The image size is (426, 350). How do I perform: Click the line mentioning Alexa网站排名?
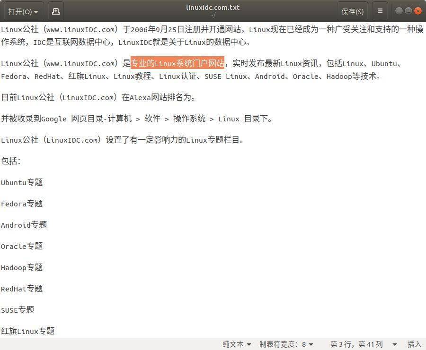[98, 97]
